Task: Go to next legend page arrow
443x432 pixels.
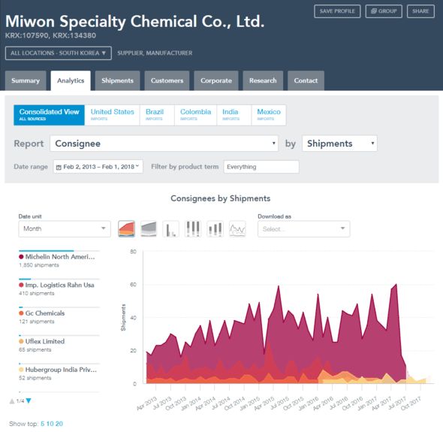Action: (x=29, y=401)
